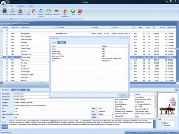Switch to Film Bilgileri tab
This screenshot has width=179, height=134.
[x=6, y=90]
